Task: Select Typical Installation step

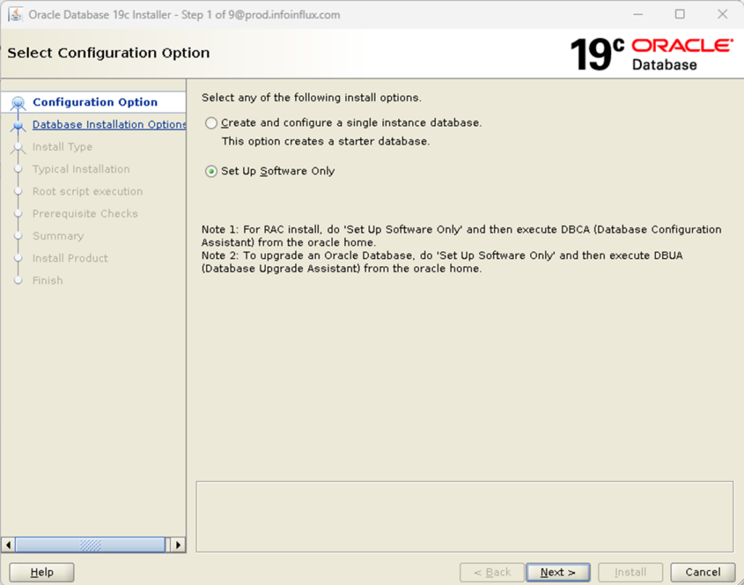Action: [x=81, y=169]
